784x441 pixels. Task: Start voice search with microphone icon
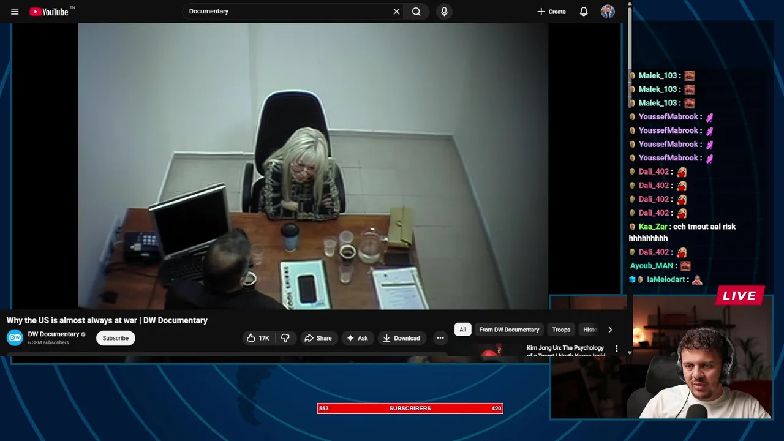[x=444, y=12]
